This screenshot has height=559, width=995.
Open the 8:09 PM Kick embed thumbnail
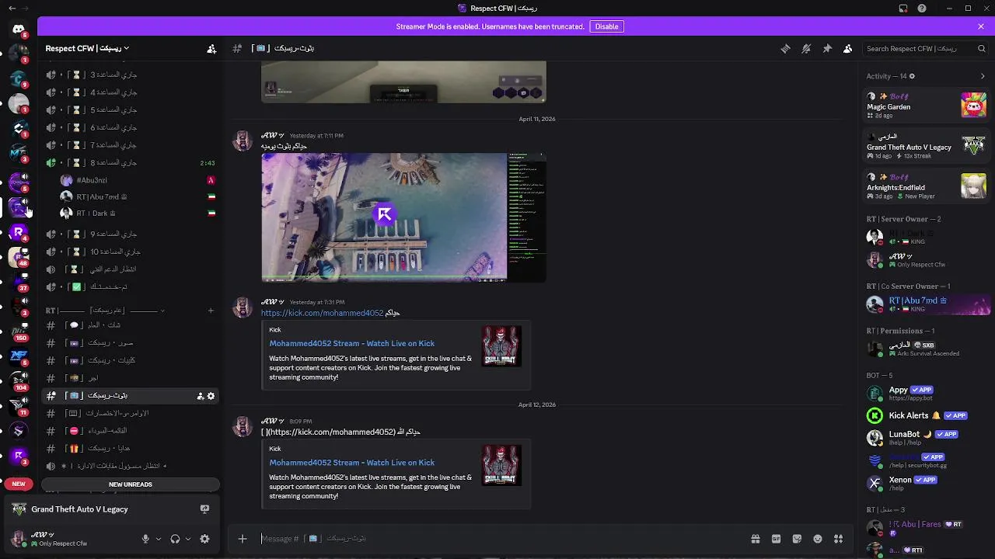pos(501,465)
